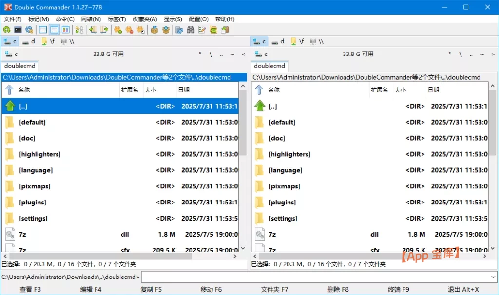Open the 配置 menu

[x=198, y=19]
